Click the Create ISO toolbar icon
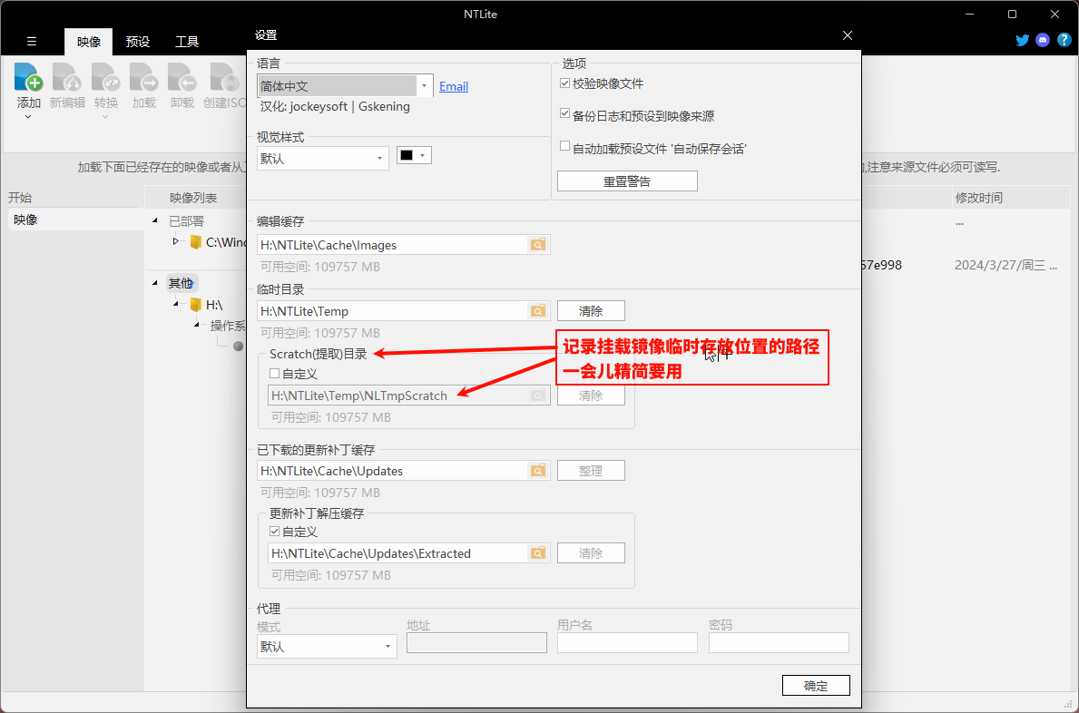The width and height of the screenshot is (1079, 713). (224, 77)
